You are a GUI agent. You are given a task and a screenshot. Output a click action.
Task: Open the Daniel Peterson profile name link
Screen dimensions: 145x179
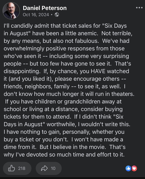pyautogui.click(x=45, y=8)
